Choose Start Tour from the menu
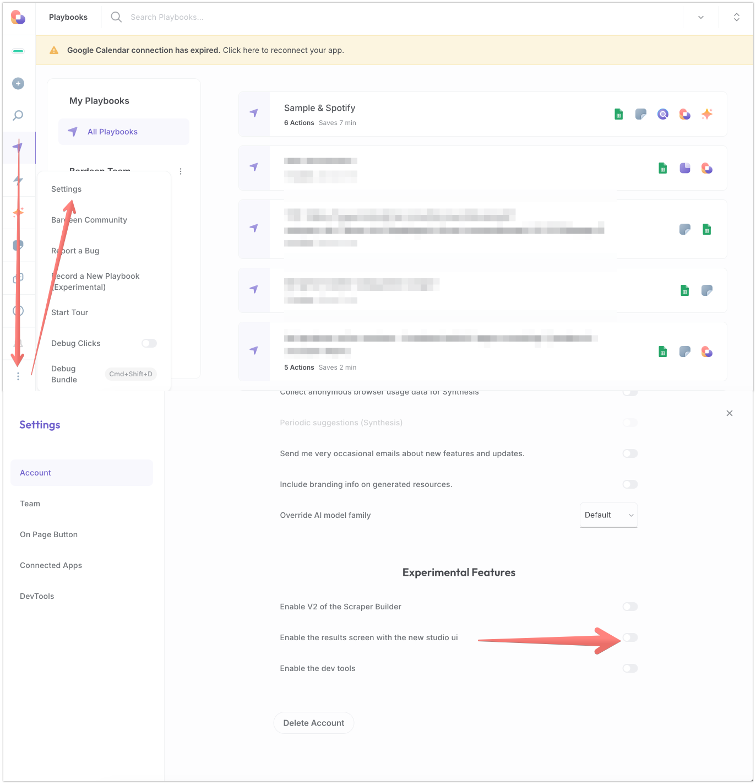 click(x=69, y=312)
